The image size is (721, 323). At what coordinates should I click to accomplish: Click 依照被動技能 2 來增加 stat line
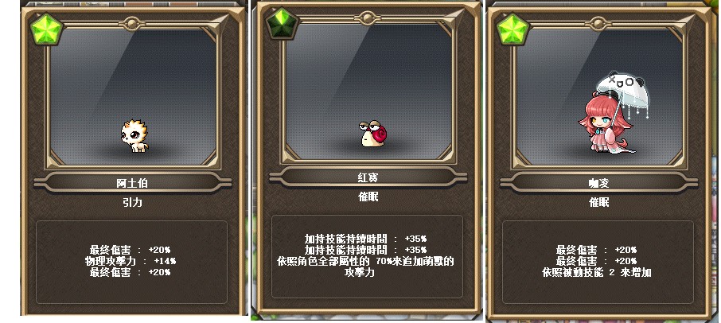pyautogui.click(x=596, y=272)
